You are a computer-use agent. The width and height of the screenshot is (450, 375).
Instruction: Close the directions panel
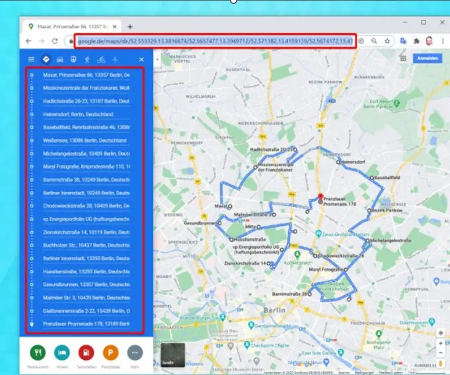pyautogui.click(x=141, y=59)
